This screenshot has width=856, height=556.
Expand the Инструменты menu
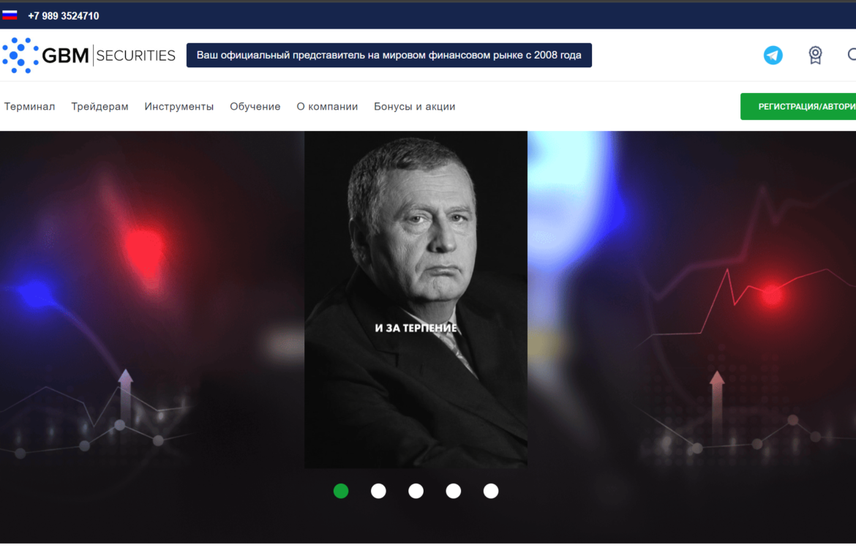tap(179, 106)
